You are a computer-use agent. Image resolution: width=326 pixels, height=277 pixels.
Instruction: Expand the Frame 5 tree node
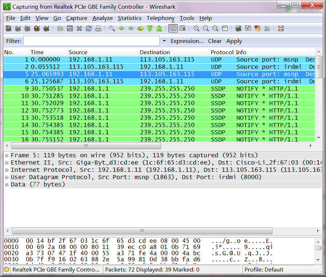[7, 155]
